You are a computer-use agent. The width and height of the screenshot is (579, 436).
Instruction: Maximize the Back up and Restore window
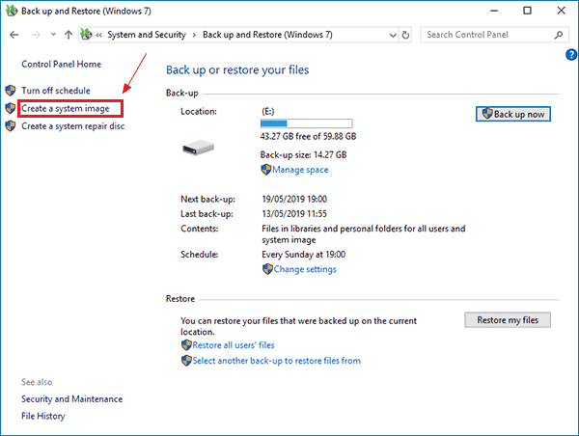point(527,11)
